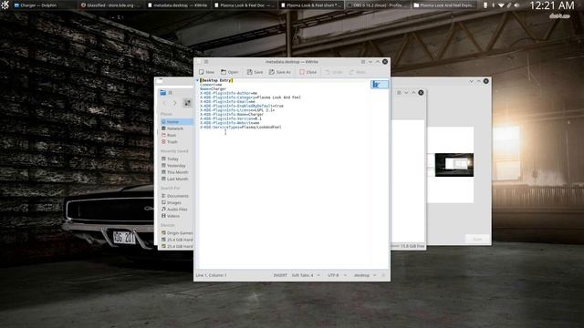Click Close document in KWrite toolbar

click(308, 72)
